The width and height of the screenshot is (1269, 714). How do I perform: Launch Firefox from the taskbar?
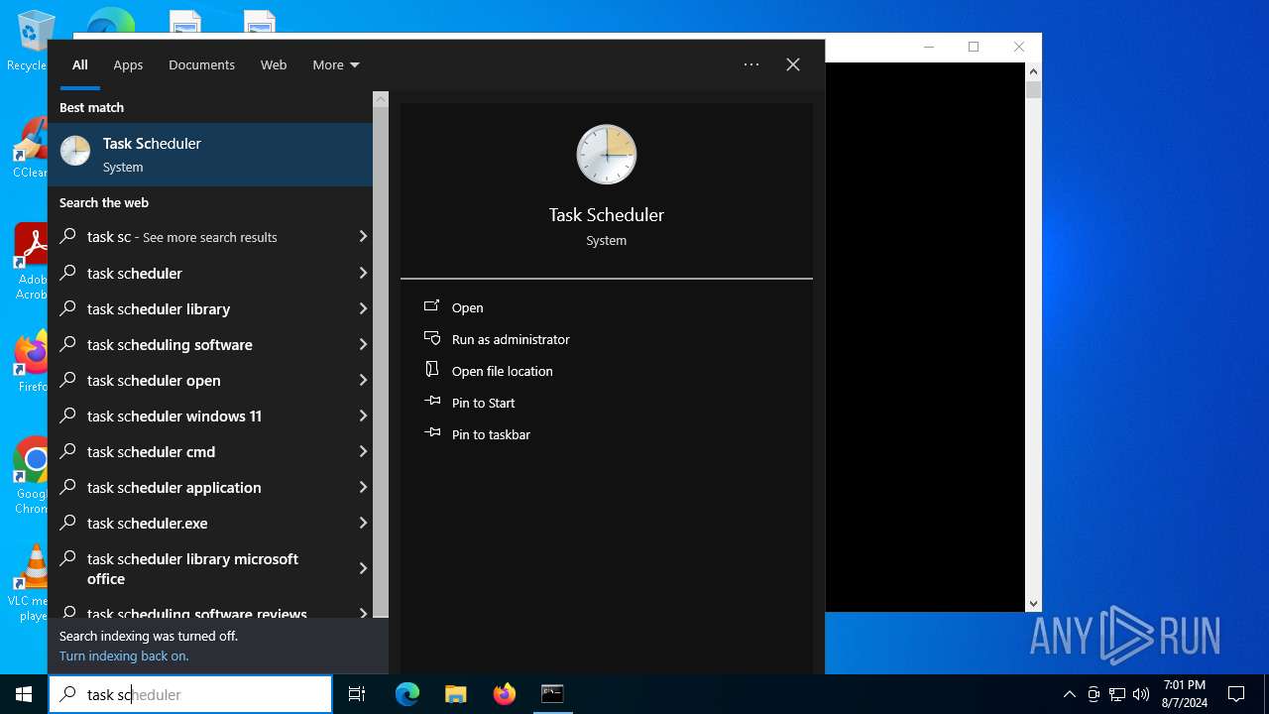click(x=504, y=694)
